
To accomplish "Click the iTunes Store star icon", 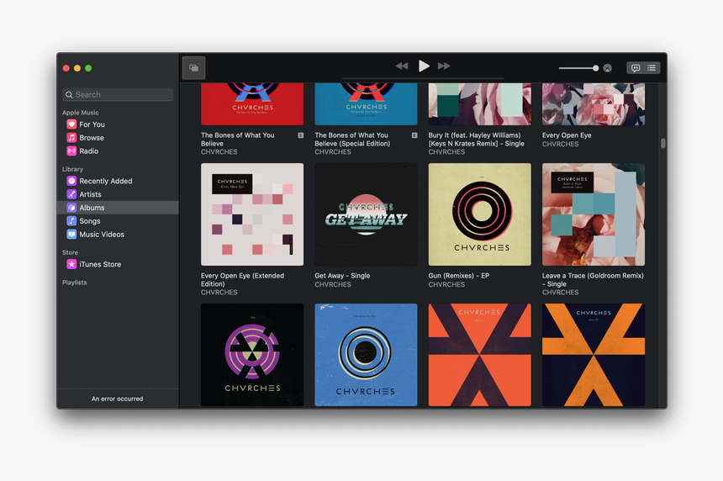I will click(71, 265).
